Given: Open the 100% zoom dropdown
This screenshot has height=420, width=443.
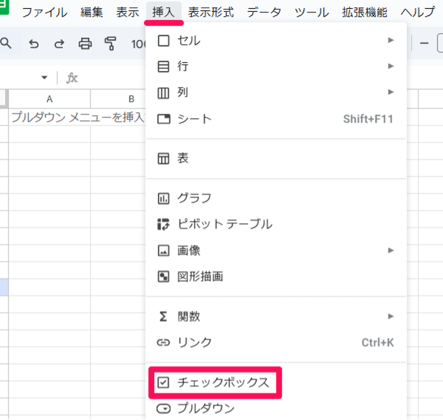Looking at the screenshot, I should coord(139,44).
